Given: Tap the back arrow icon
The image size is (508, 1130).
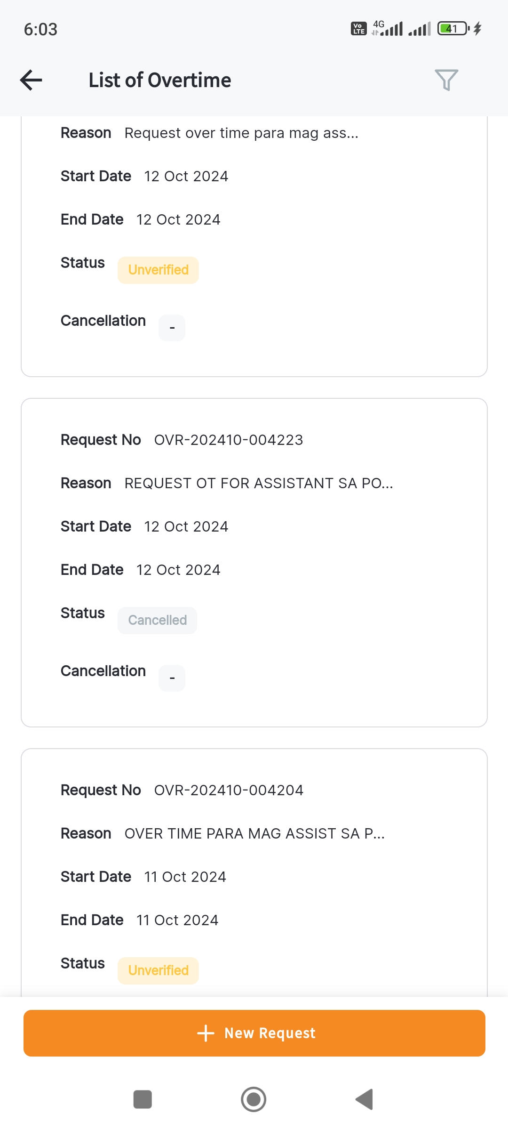Looking at the screenshot, I should pyautogui.click(x=31, y=80).
